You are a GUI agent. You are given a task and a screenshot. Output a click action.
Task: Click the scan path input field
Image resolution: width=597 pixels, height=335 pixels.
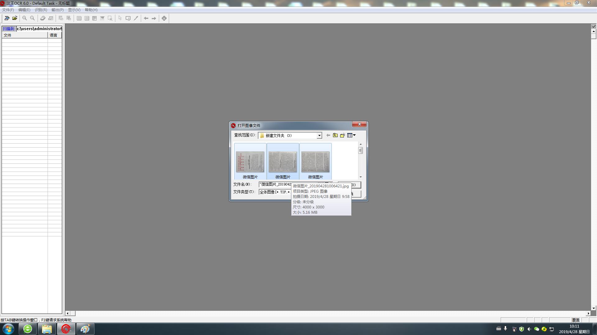39,29
